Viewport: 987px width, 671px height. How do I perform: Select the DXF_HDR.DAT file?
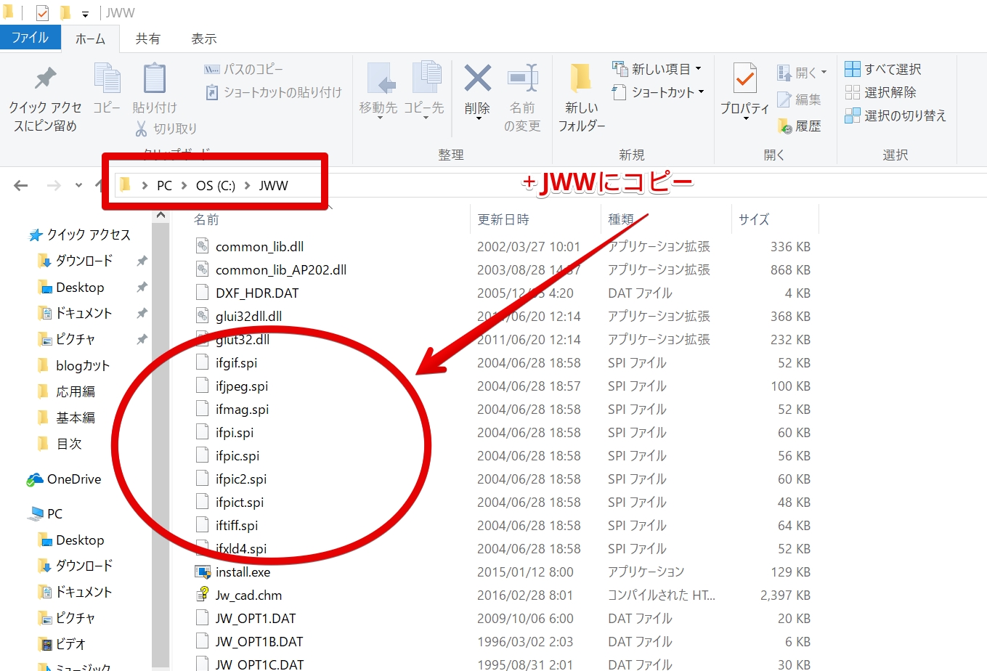click(x=257, y=293)
